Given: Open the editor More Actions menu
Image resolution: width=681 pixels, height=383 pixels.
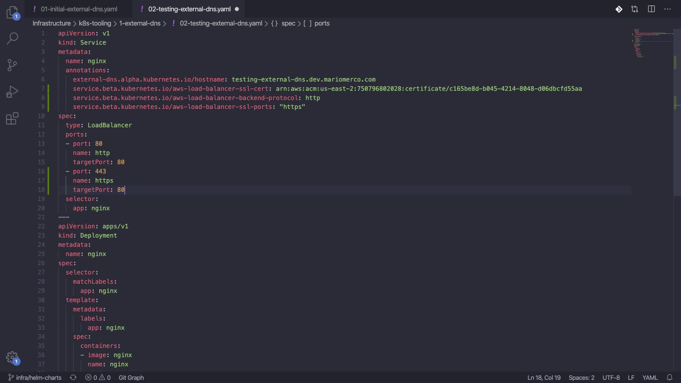Looking at the screenshot, I should pyautogui.click(x=668, y=9).
